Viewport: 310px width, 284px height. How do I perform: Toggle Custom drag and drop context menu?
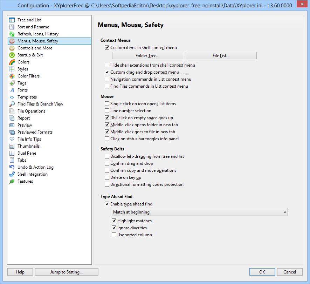(x=107, y=72)
